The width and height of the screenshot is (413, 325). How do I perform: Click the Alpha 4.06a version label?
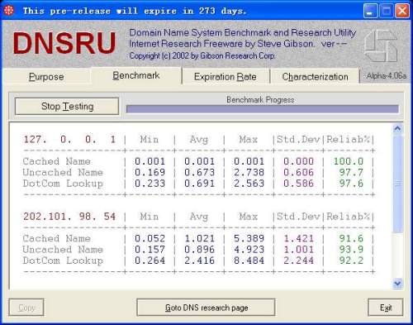click(x=387, y=75)
